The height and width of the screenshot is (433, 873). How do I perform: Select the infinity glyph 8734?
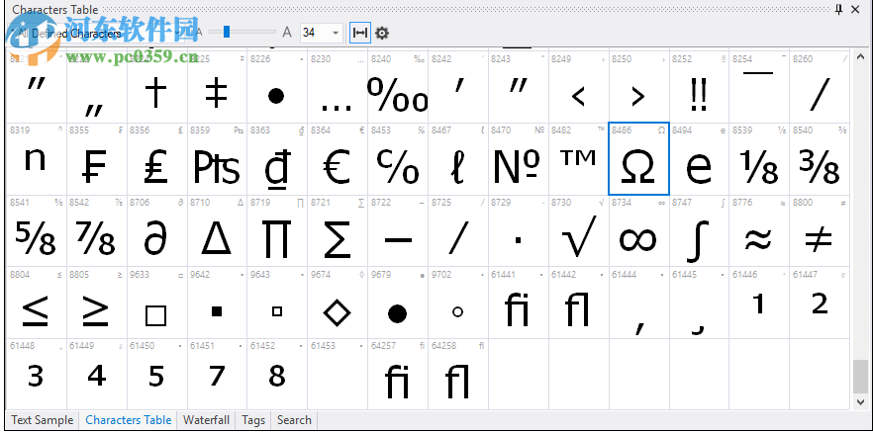[638, 230]
